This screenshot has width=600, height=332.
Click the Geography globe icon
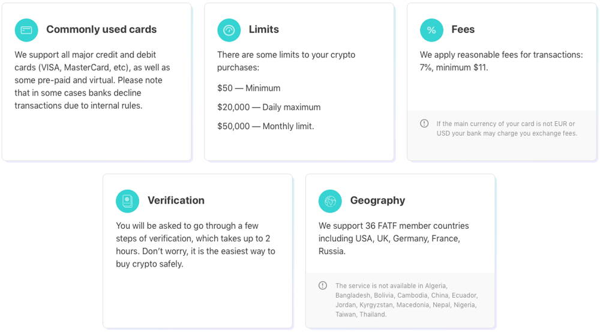coord(330,201)
